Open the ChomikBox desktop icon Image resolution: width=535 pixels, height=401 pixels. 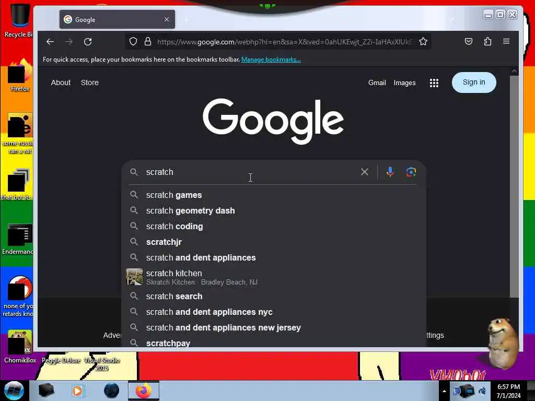20,347
